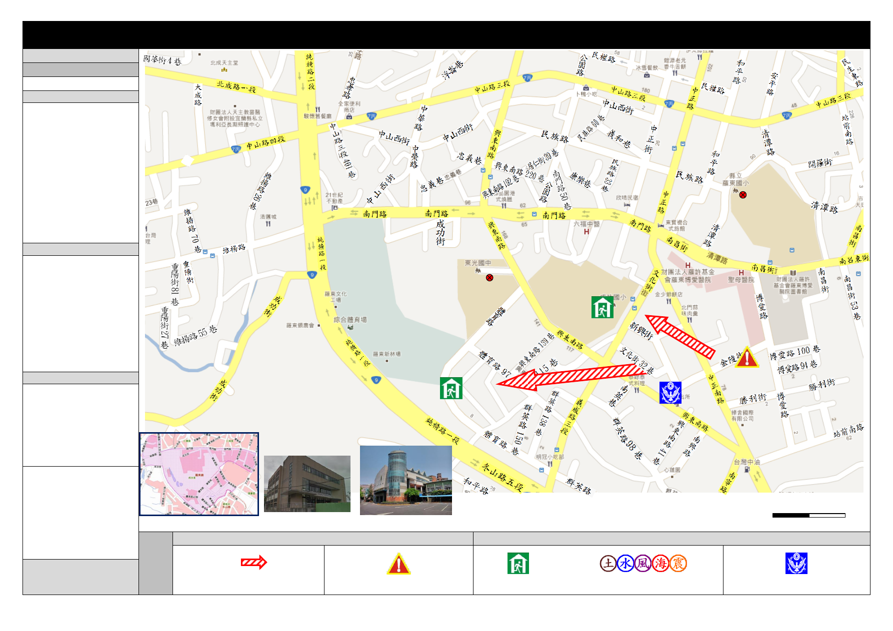The image size is (893, 631).
Task: Click the red striped arrow in the legend
Action: (254, 563)
